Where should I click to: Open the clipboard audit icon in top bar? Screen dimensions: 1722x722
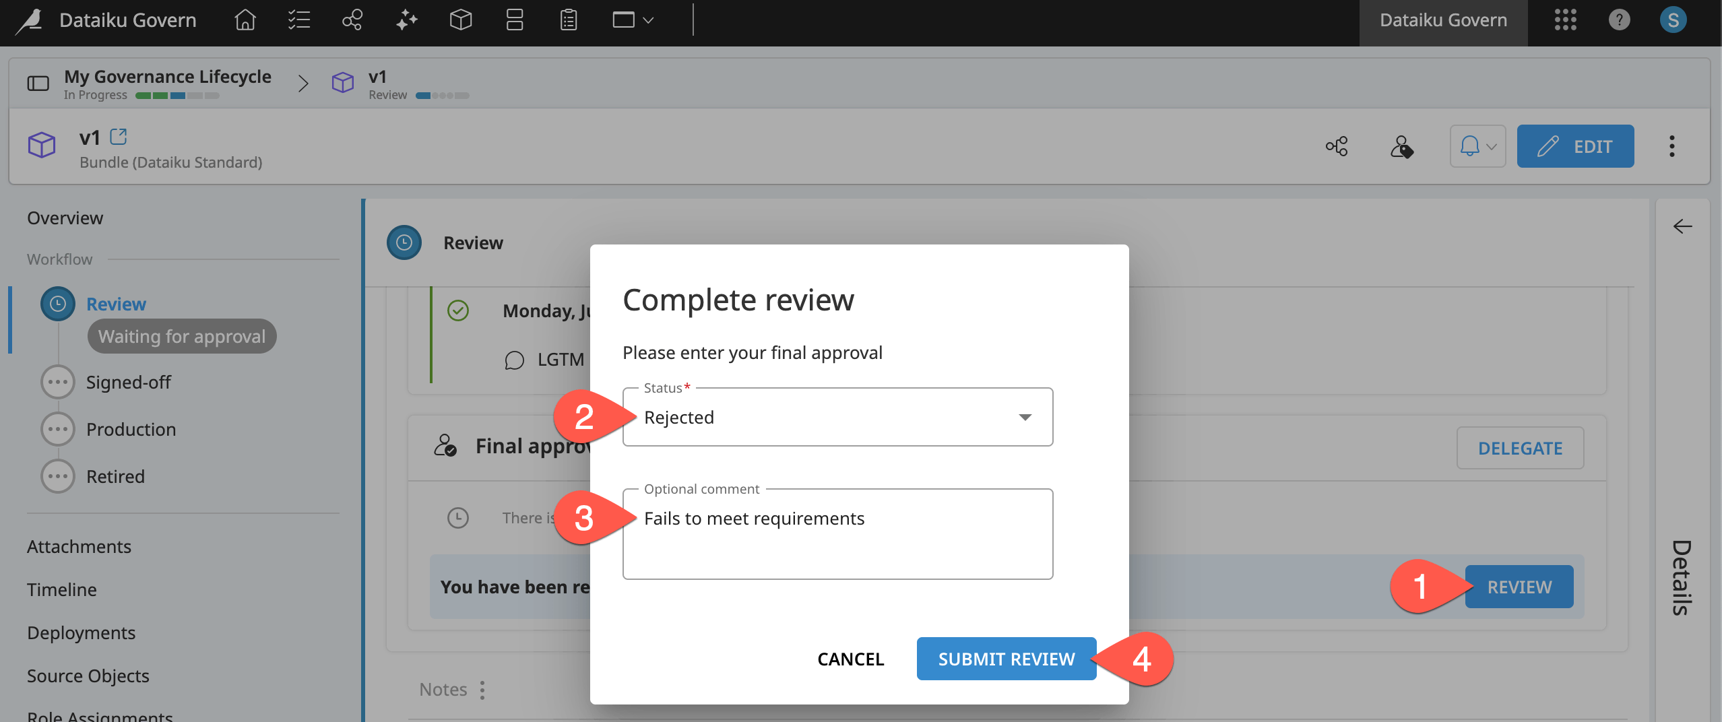[x=568, y=20]
